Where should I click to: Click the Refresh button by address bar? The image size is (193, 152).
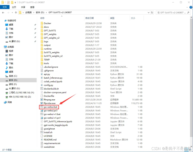click(x=152, y=12)
